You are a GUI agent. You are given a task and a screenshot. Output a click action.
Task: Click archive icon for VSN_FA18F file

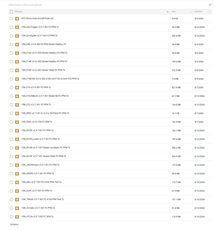(x=17, y=156)
